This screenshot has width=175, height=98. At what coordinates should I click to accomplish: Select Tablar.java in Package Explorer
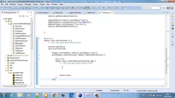coord(19,51)
